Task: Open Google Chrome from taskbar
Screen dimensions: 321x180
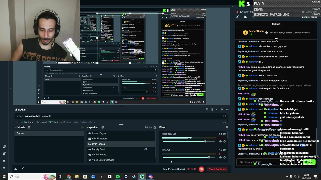Action: (x=69, y=177)
